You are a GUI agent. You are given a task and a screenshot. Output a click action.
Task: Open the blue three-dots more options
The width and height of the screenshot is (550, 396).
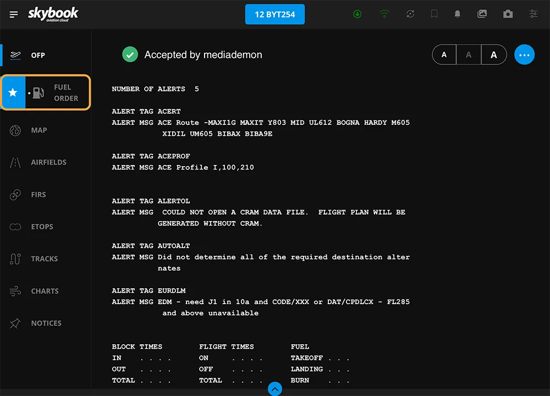point(524,54)
